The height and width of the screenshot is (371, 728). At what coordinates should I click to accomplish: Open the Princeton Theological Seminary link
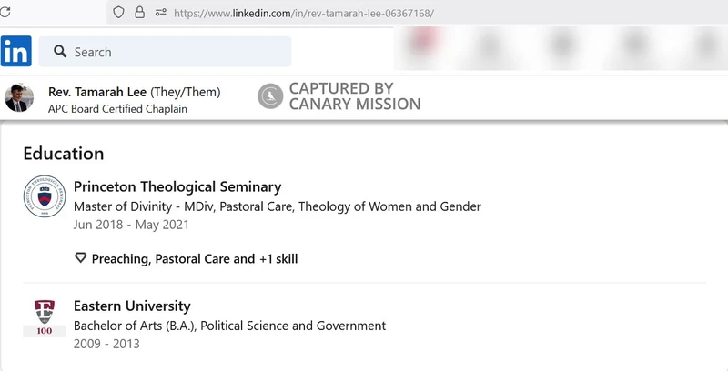click(x=177, y=186)
